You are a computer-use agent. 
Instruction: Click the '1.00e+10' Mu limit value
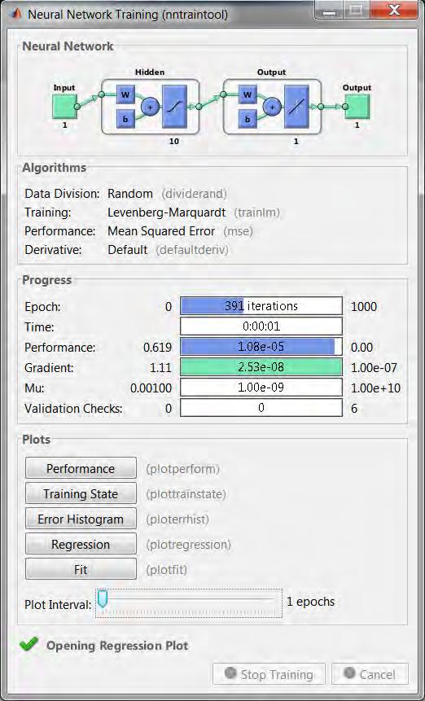tap(376, 388)
